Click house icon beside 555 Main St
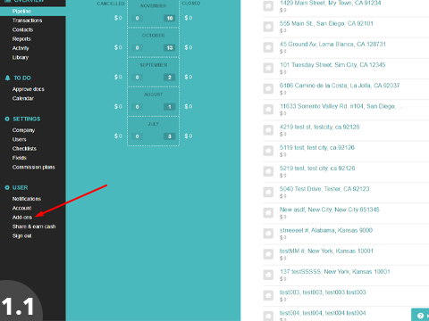The width and height of the screenshot is (429, 321). [x=268, y=27]
